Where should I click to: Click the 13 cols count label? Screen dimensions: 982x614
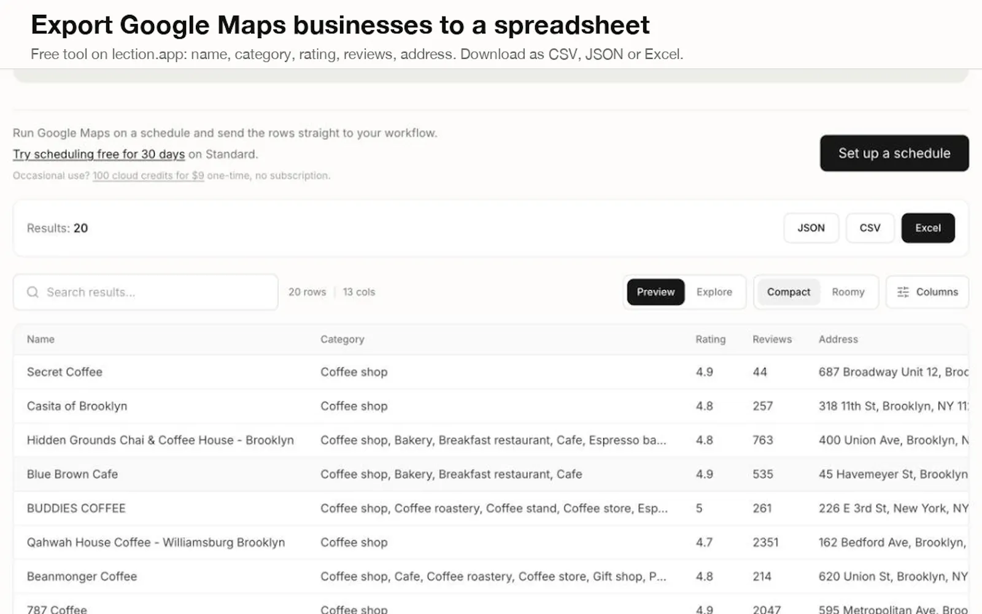[359, 292]
